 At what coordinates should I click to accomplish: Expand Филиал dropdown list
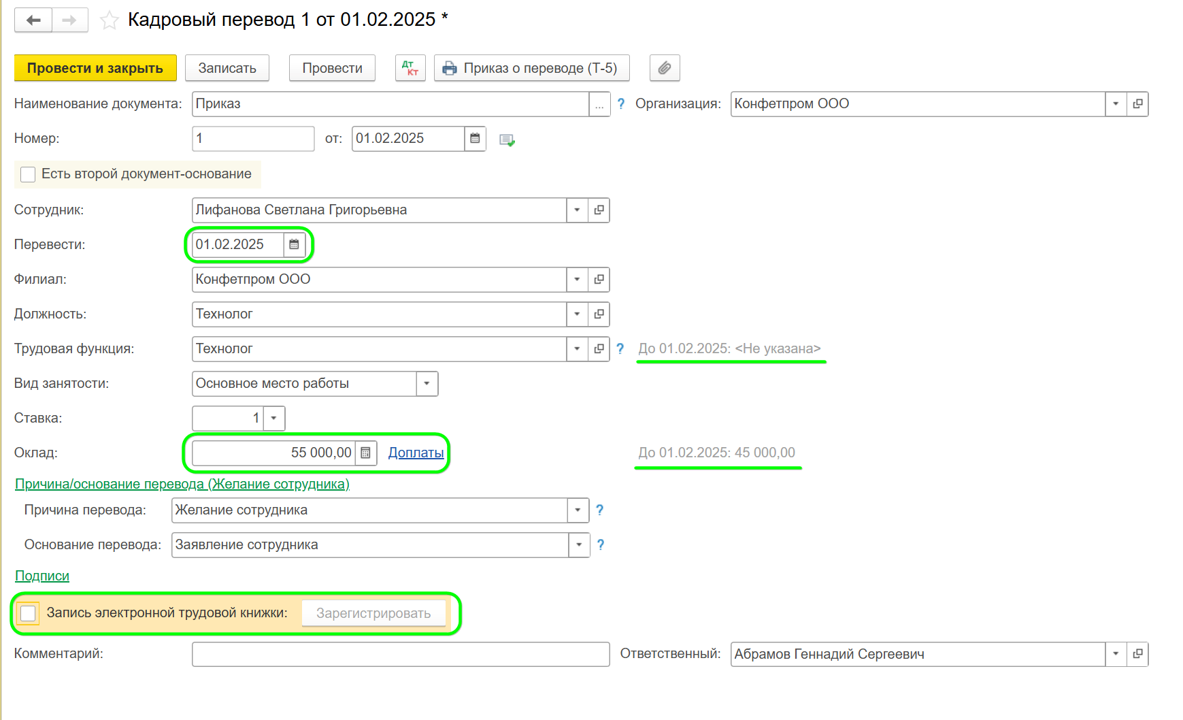577,280
